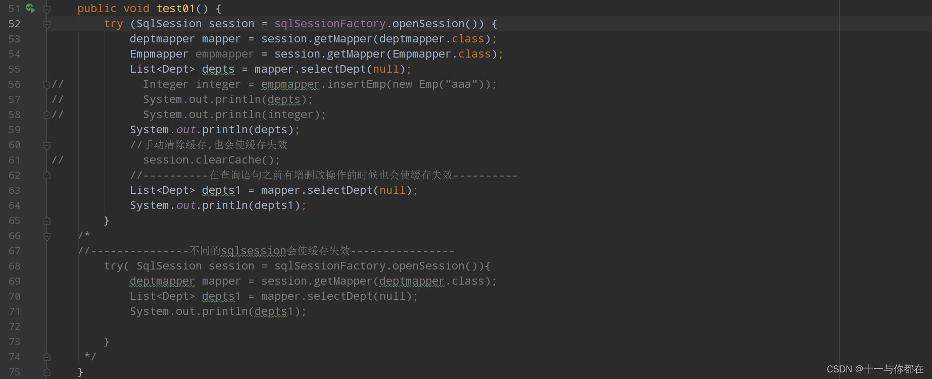The image size is (932, 379).
Task: Place the cursor on deptmapper.class at line 53
Action: point(431,39)
